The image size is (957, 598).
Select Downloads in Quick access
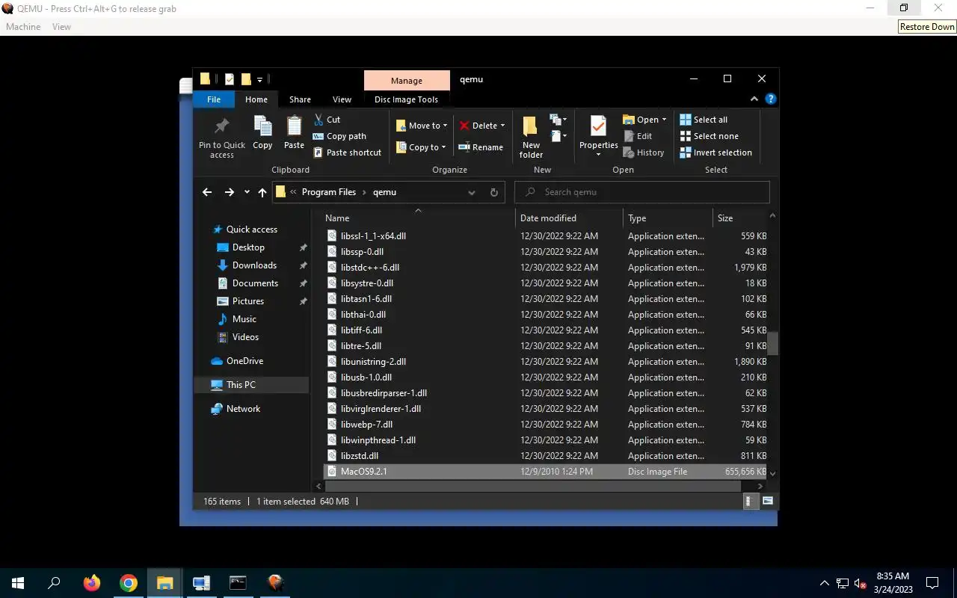click(254, 265)
